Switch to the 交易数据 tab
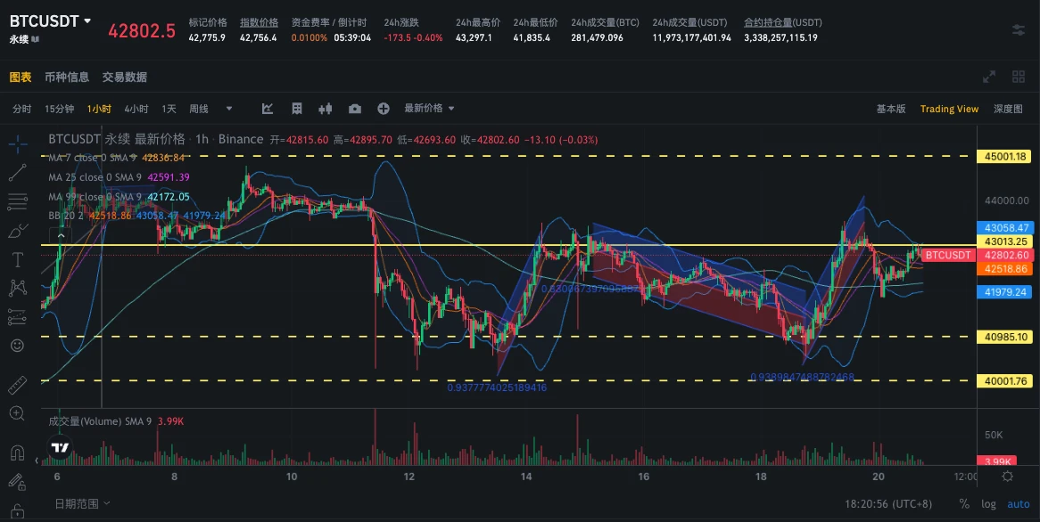Image resolution: width=1040 pixels, height=522 pixels. point(124,77)
